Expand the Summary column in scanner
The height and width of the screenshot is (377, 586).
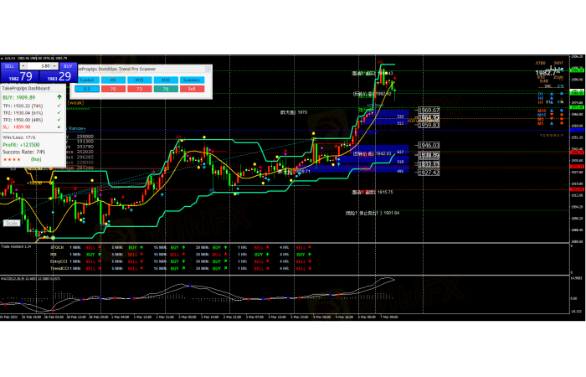point(192,80)
